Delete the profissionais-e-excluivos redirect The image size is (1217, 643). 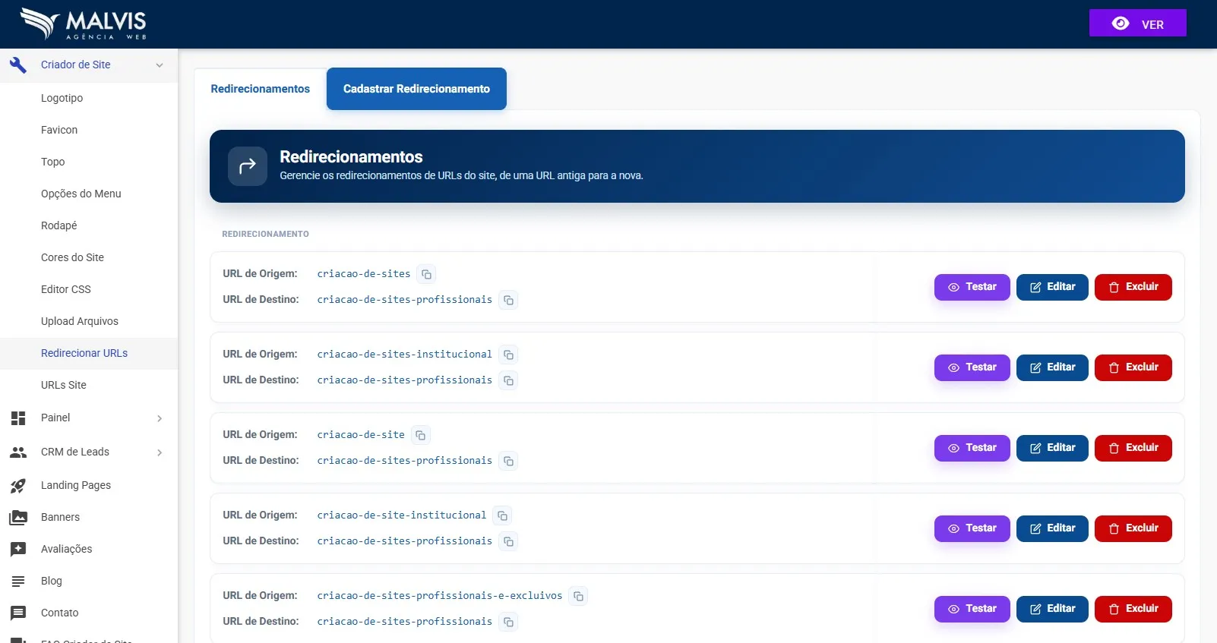coord(1133,609)
